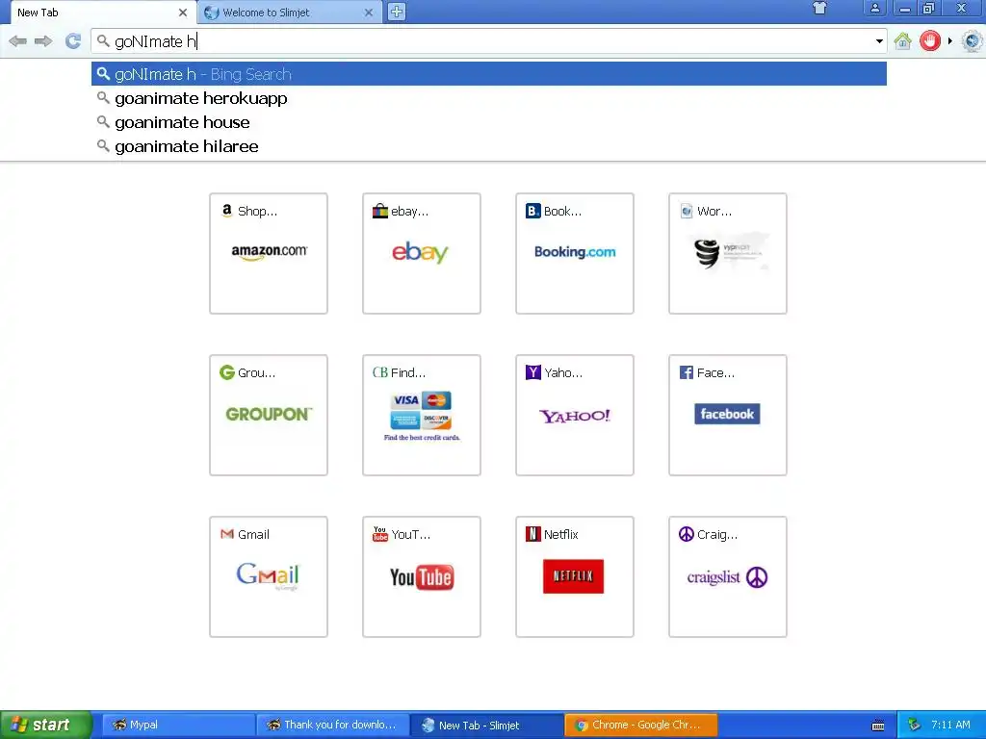Switch to the Welcome to Slimjet tab
This screenshot has height=739, width=986.
(x=289, y=13)
